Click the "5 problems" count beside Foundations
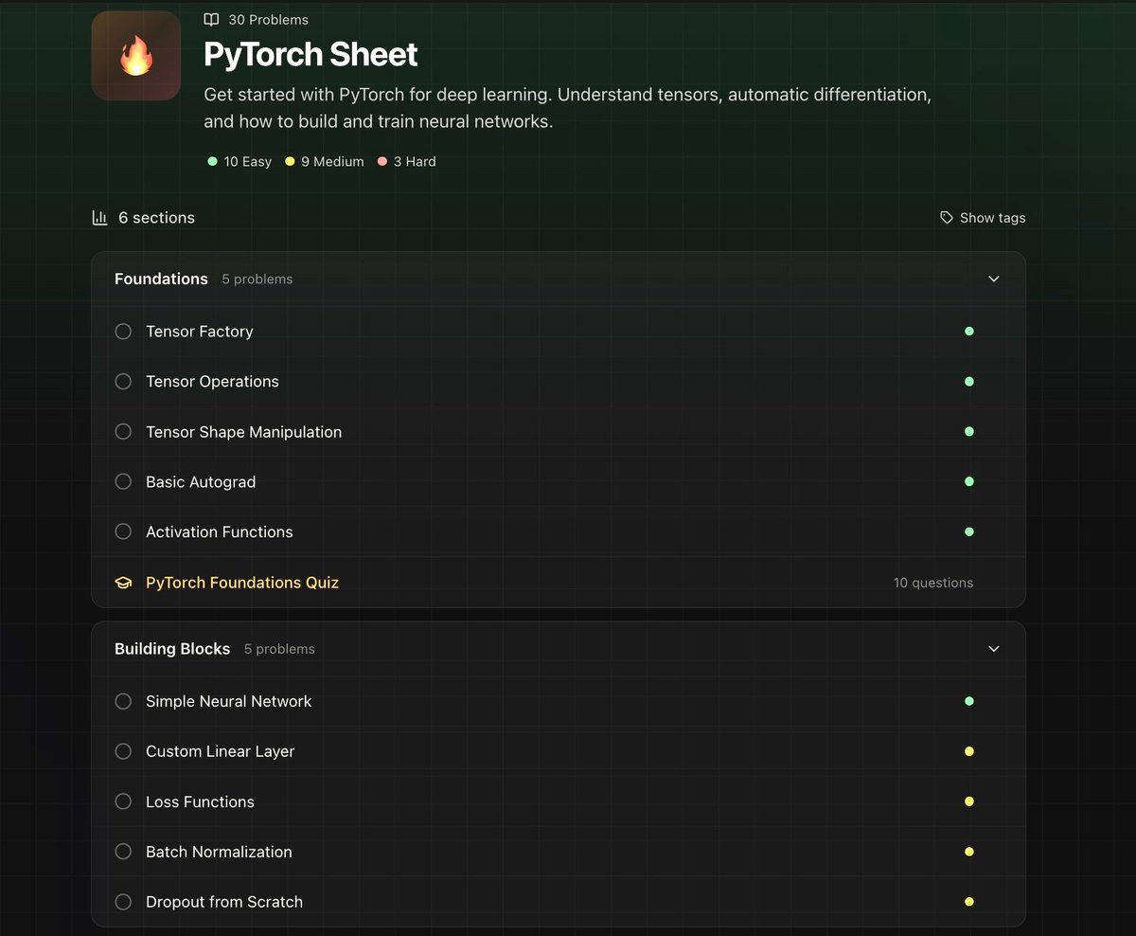The width and height of the screenshot is (1136, 936). click(x=257, y=279)
